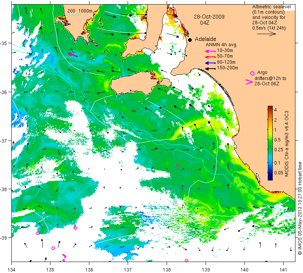Click the latitude axis label -35
303x273 pixels.
click(4, 43)
